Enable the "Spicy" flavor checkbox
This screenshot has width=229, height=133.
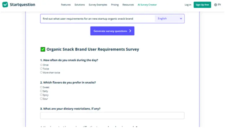41,95
